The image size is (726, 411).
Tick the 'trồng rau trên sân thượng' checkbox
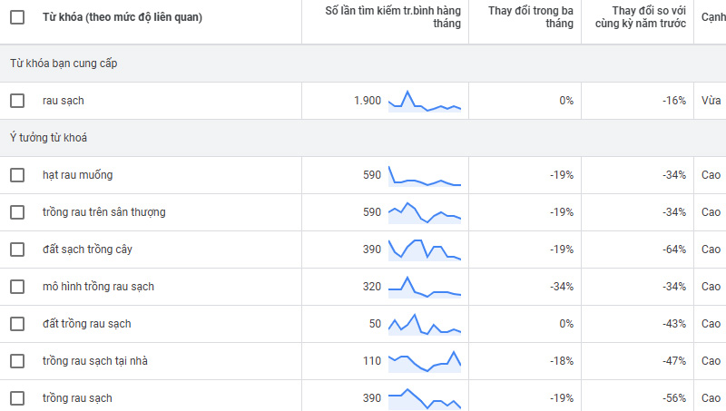click(x=17, y=212)
